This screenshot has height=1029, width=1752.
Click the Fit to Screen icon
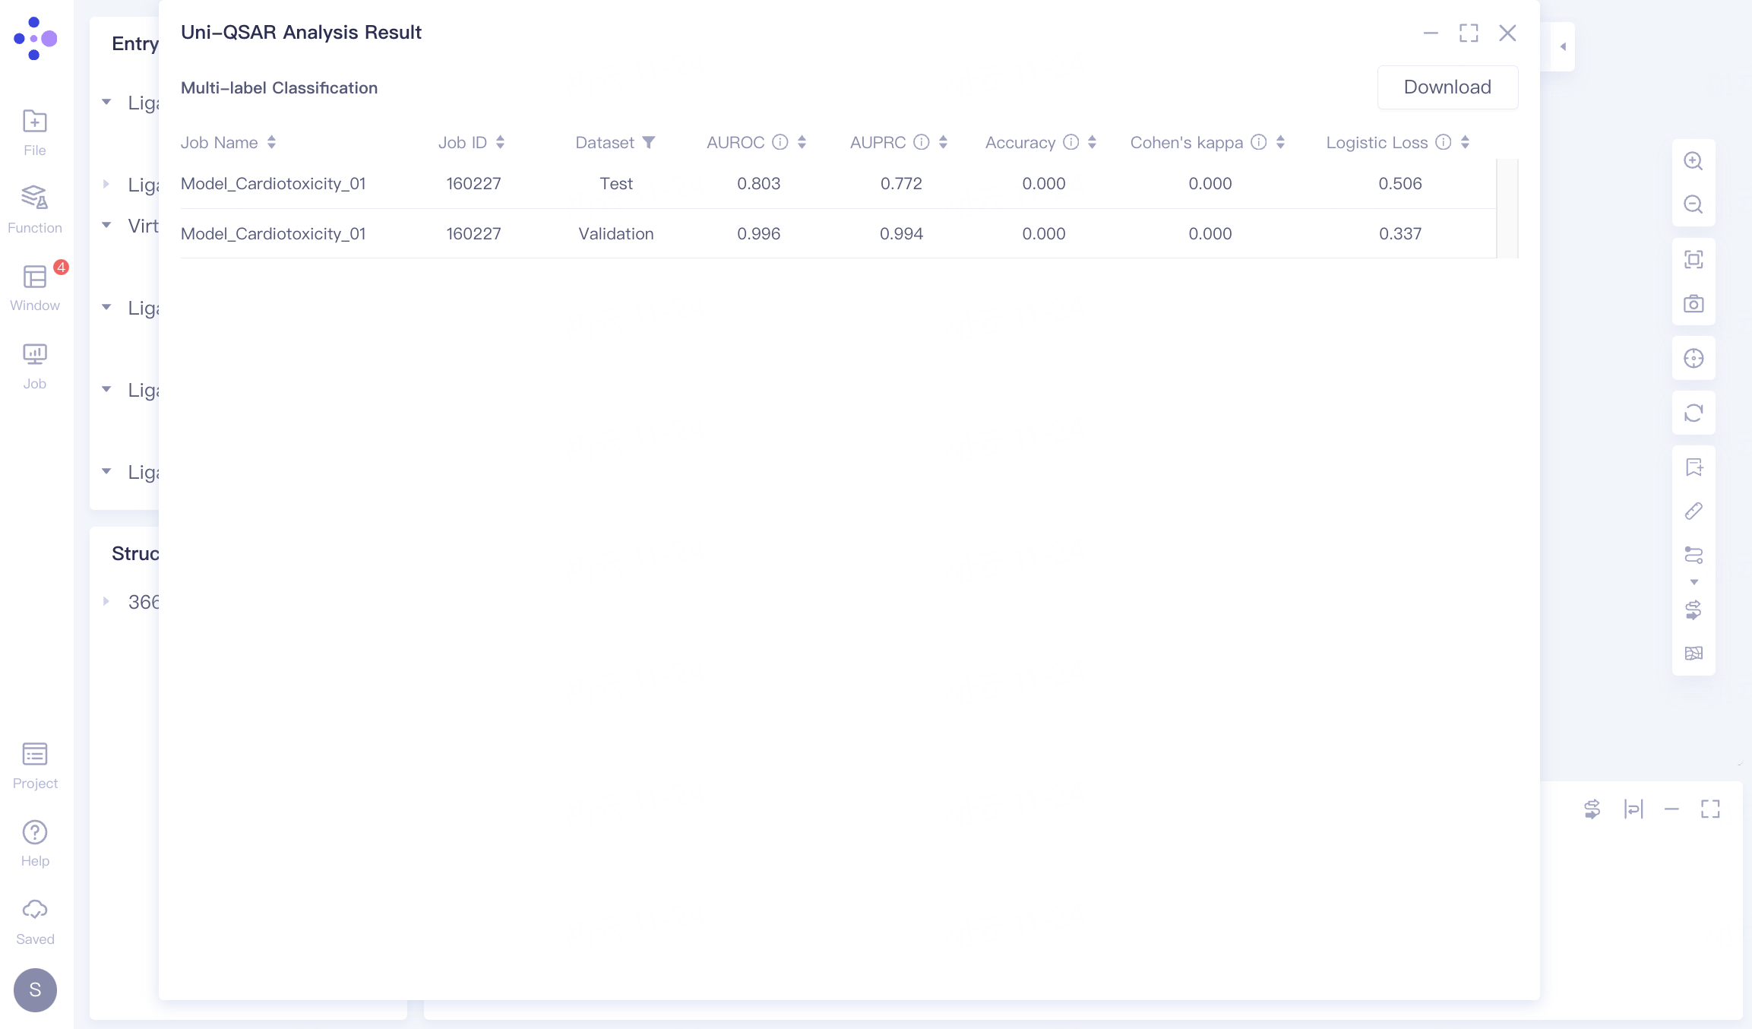[1694, 259]
